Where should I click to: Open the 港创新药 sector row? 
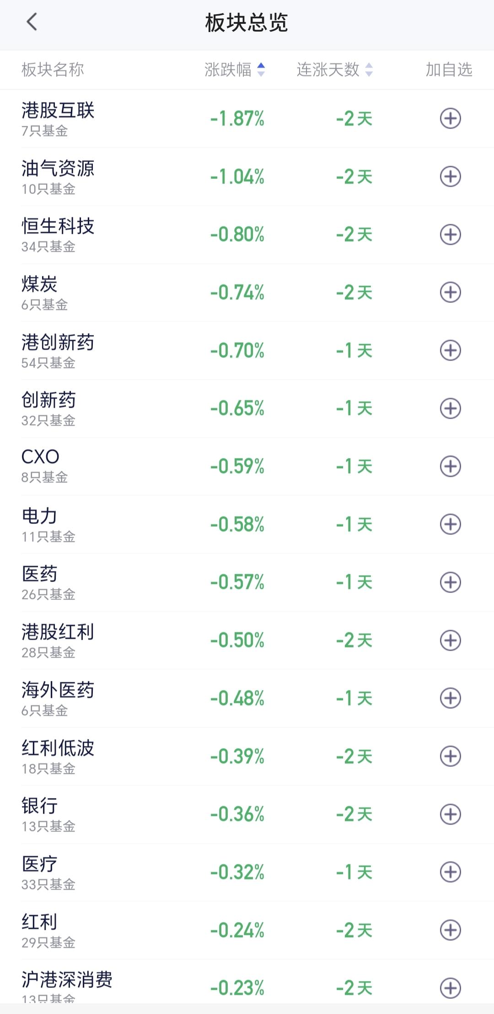pos(247,351)
